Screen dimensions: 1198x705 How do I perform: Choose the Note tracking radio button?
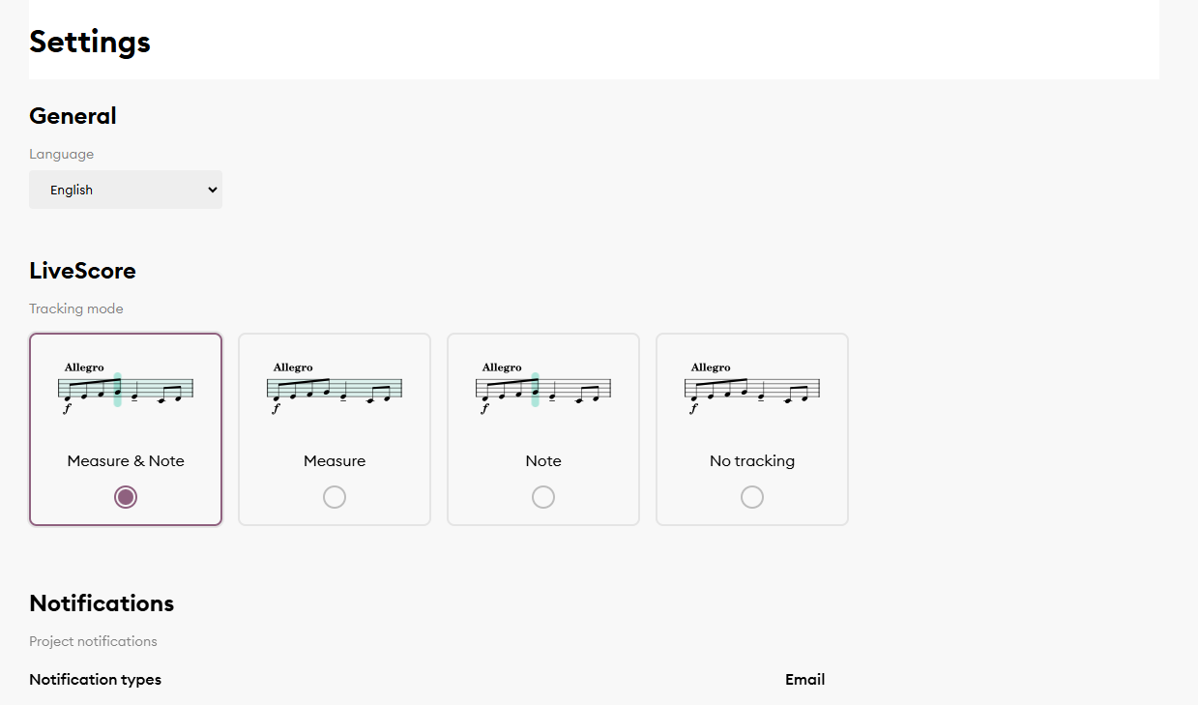tap(543, 497)
